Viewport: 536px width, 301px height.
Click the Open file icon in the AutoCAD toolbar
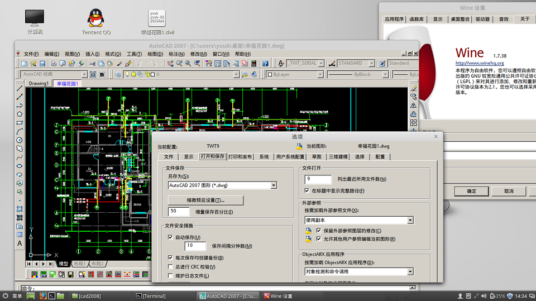point(33,64)
